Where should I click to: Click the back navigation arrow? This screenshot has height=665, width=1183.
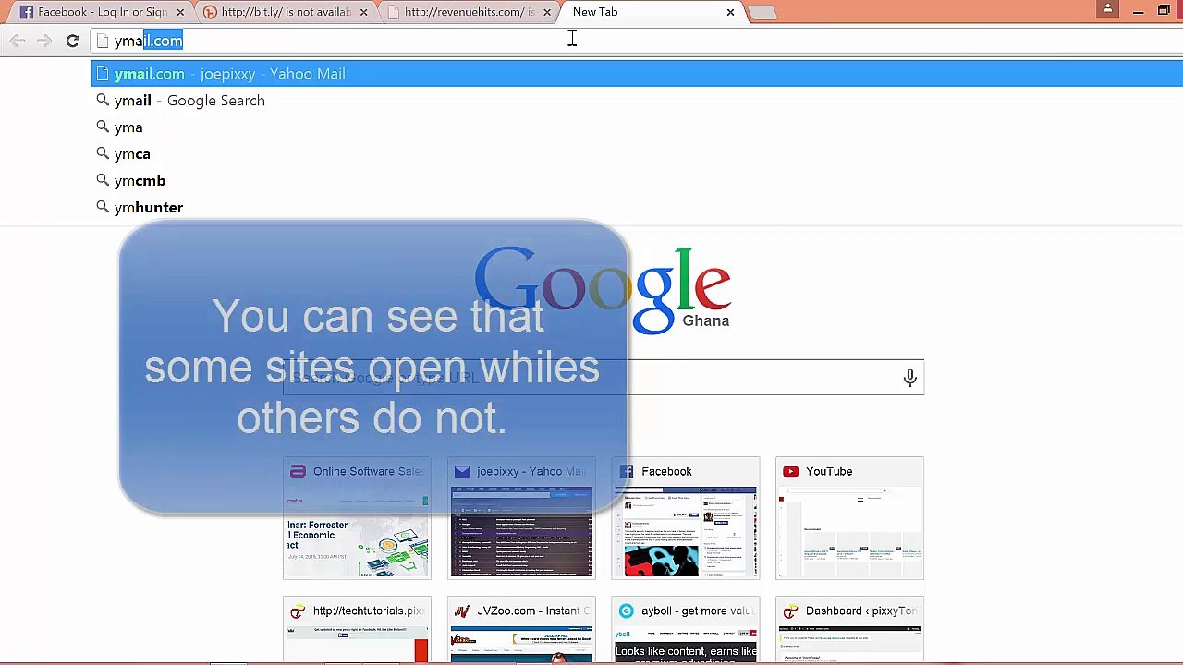(x=18, y=41)
